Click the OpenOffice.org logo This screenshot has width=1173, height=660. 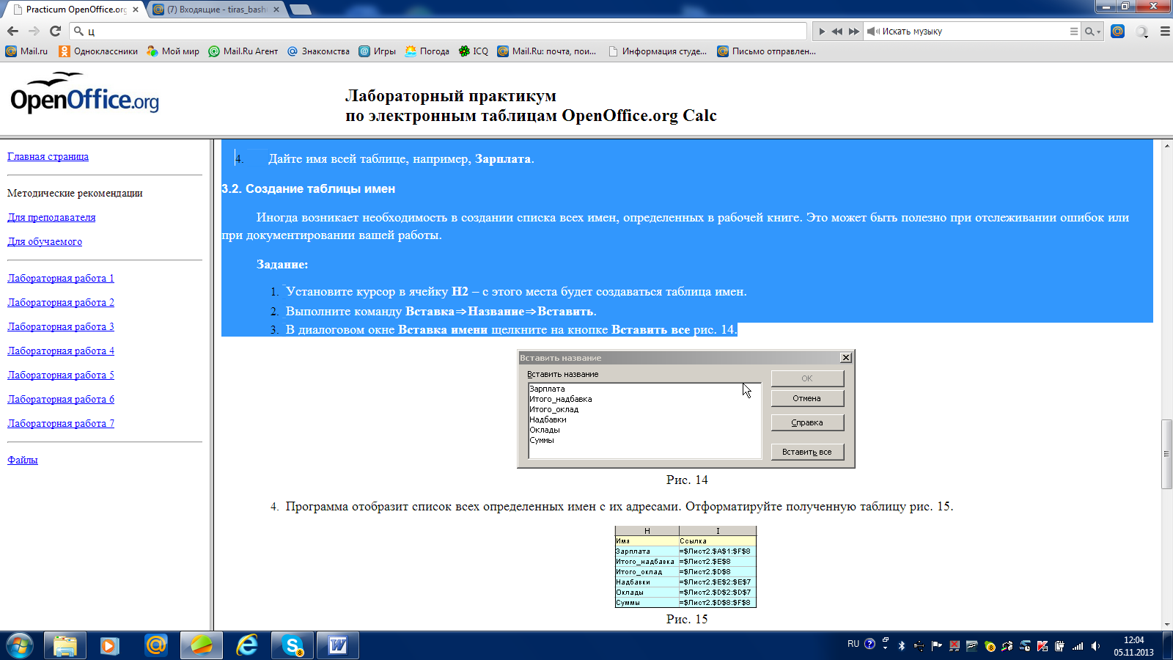[84, 93]
